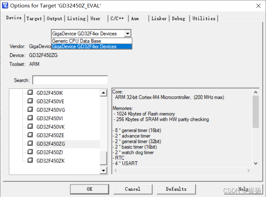Click into the Search input field
The height and width of the screenshot is (197, 266).
click(x=70, y=80)
